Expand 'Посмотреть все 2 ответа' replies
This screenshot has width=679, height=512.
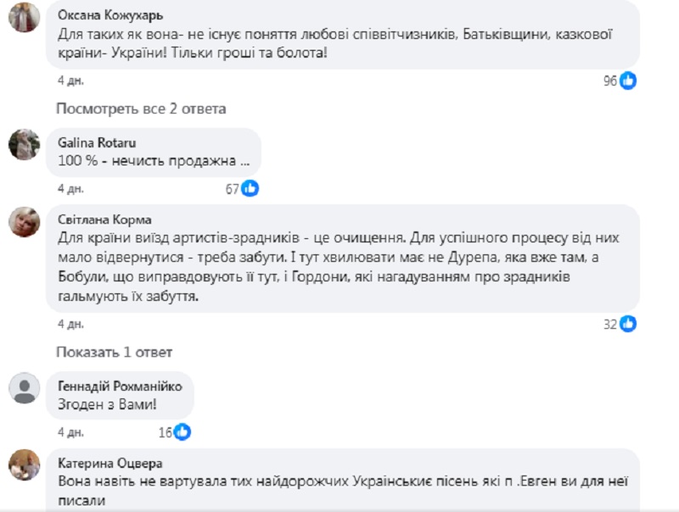(141, 109)
